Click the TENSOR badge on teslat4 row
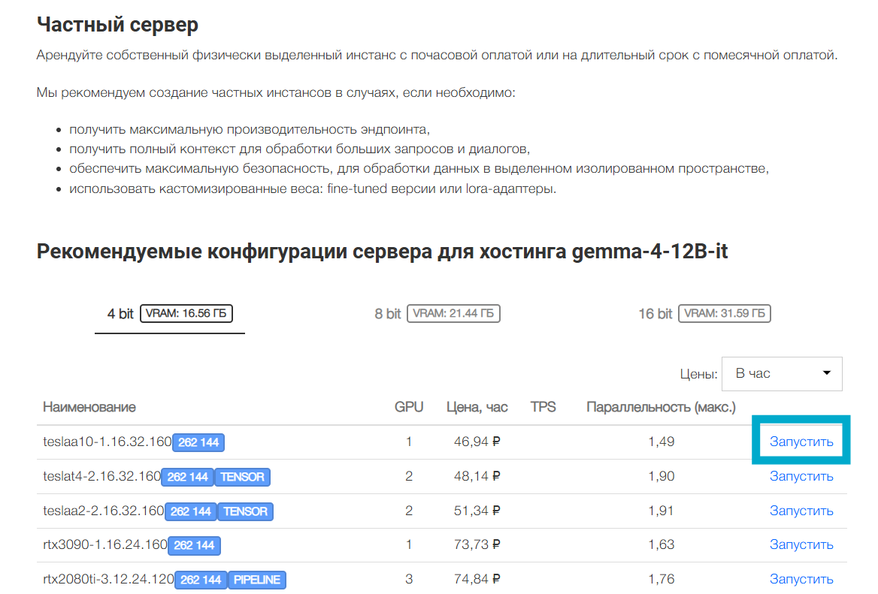878x594 pixels. click(242, 477)
